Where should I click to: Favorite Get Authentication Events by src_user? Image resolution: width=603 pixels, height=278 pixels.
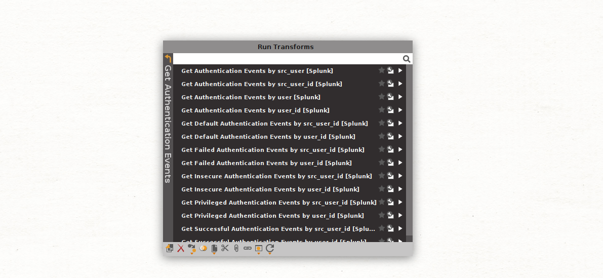point(381,70)
